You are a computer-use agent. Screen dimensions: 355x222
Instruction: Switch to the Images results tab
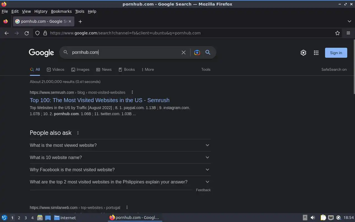80,70
